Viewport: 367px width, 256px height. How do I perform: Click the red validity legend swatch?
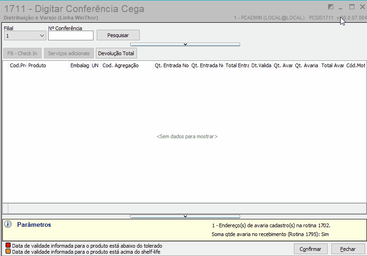8,245
